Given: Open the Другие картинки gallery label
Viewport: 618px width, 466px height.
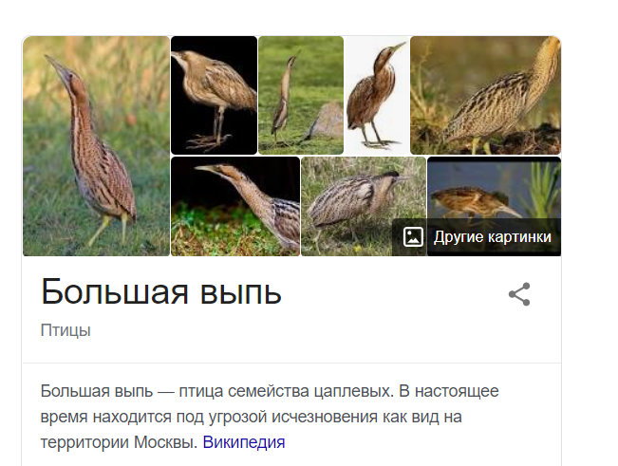Looking at the screenshot, I should coord(493,237).
